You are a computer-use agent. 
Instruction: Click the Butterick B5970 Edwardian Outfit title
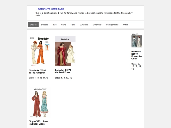click(137, 55)
